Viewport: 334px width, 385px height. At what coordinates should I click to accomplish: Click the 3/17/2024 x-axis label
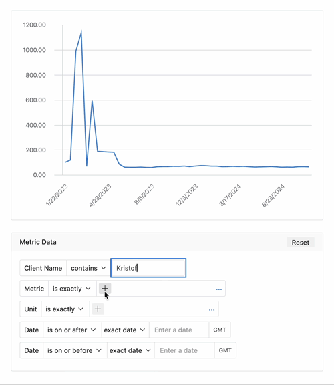(230, 195)
